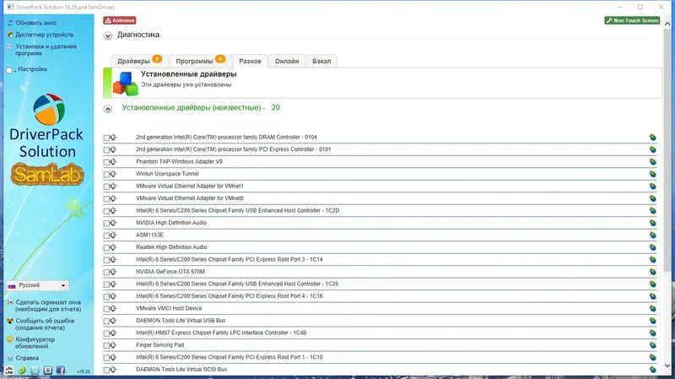Click the globe icon for Finger Sensing Pad
The image size is (675, 379).
click(x=652, y=345)
